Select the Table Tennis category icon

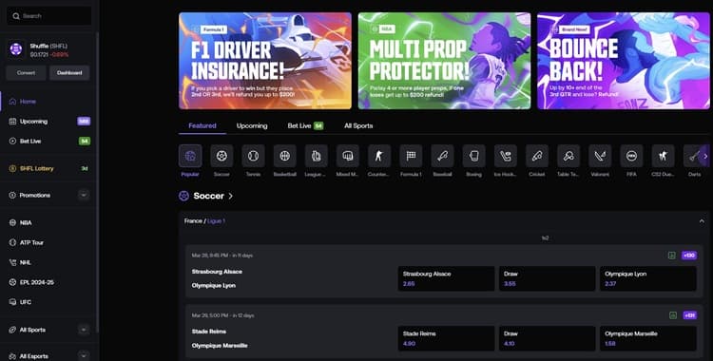[568, 156]
